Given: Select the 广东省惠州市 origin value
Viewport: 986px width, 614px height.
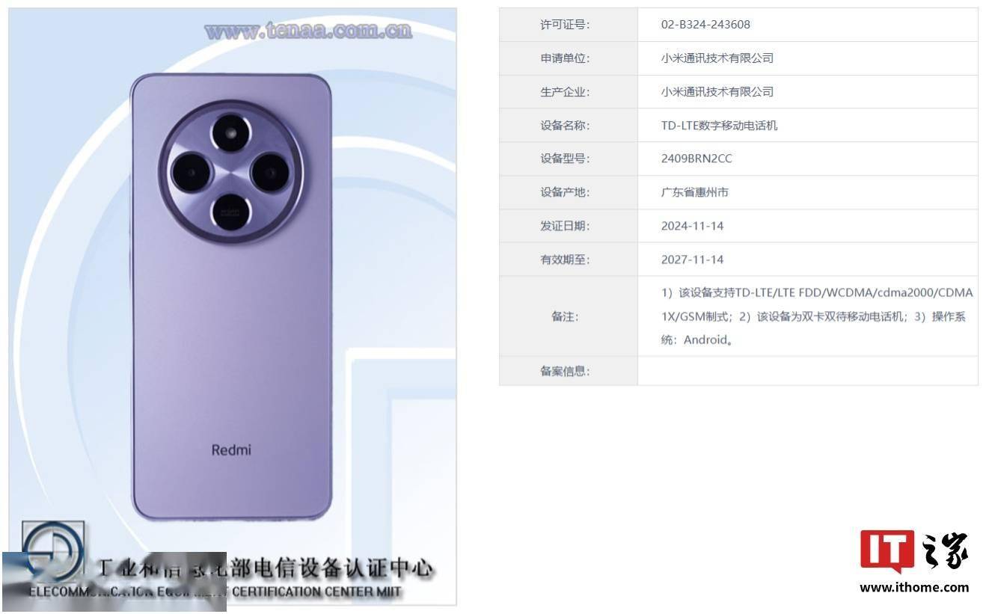Looking at the screenshot, I should [694, 192].
